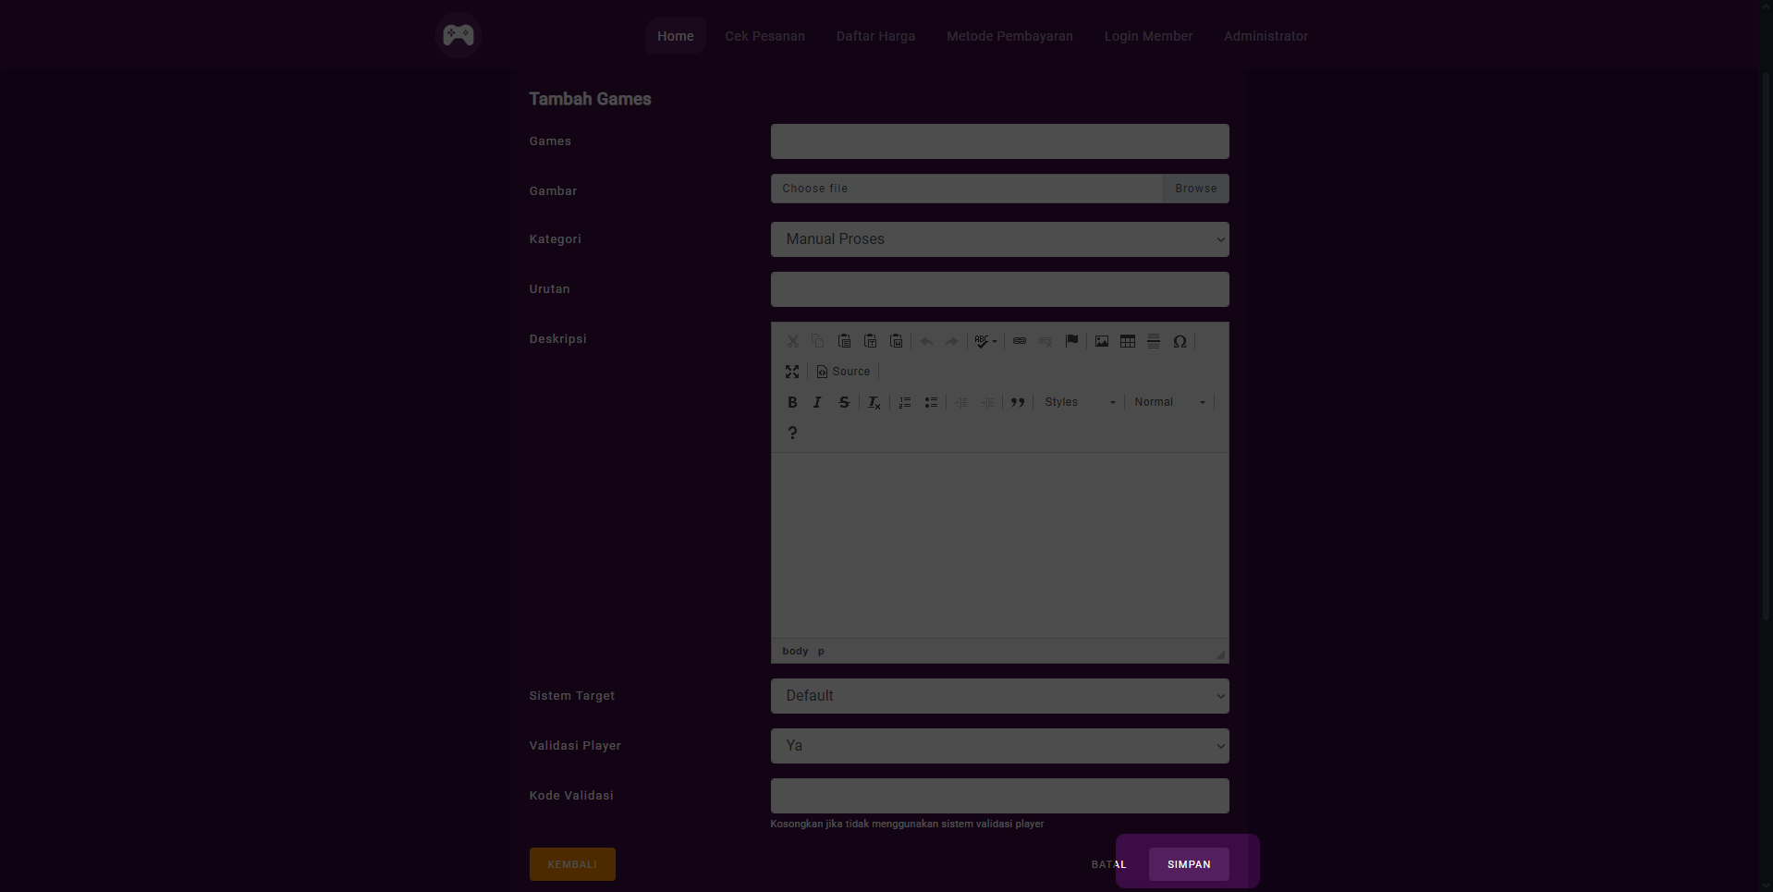Click the Browse file button
Viewport: 1773px width, 892px height.
1196,189
